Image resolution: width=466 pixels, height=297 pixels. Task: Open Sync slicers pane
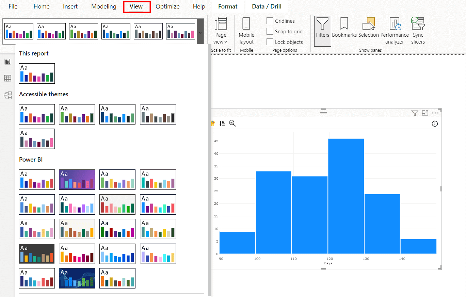pos(418,31)
